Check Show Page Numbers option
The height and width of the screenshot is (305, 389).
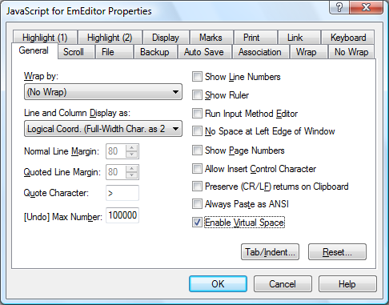click(x=197, y=150)
